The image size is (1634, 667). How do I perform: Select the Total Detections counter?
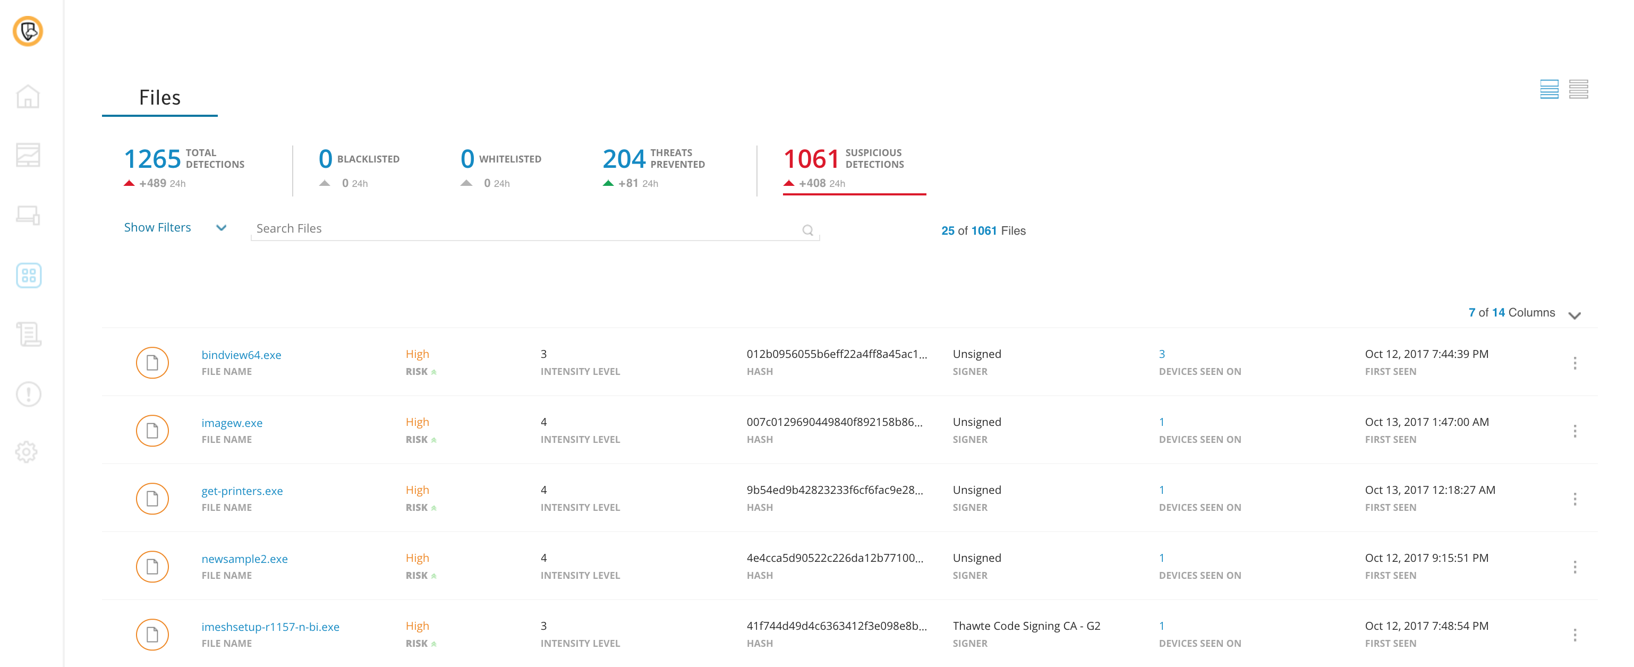tap(184, 166)
